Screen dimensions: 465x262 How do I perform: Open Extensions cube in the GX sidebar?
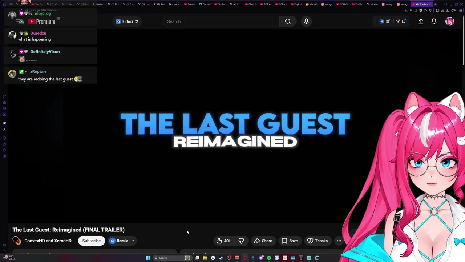point(4,150)
